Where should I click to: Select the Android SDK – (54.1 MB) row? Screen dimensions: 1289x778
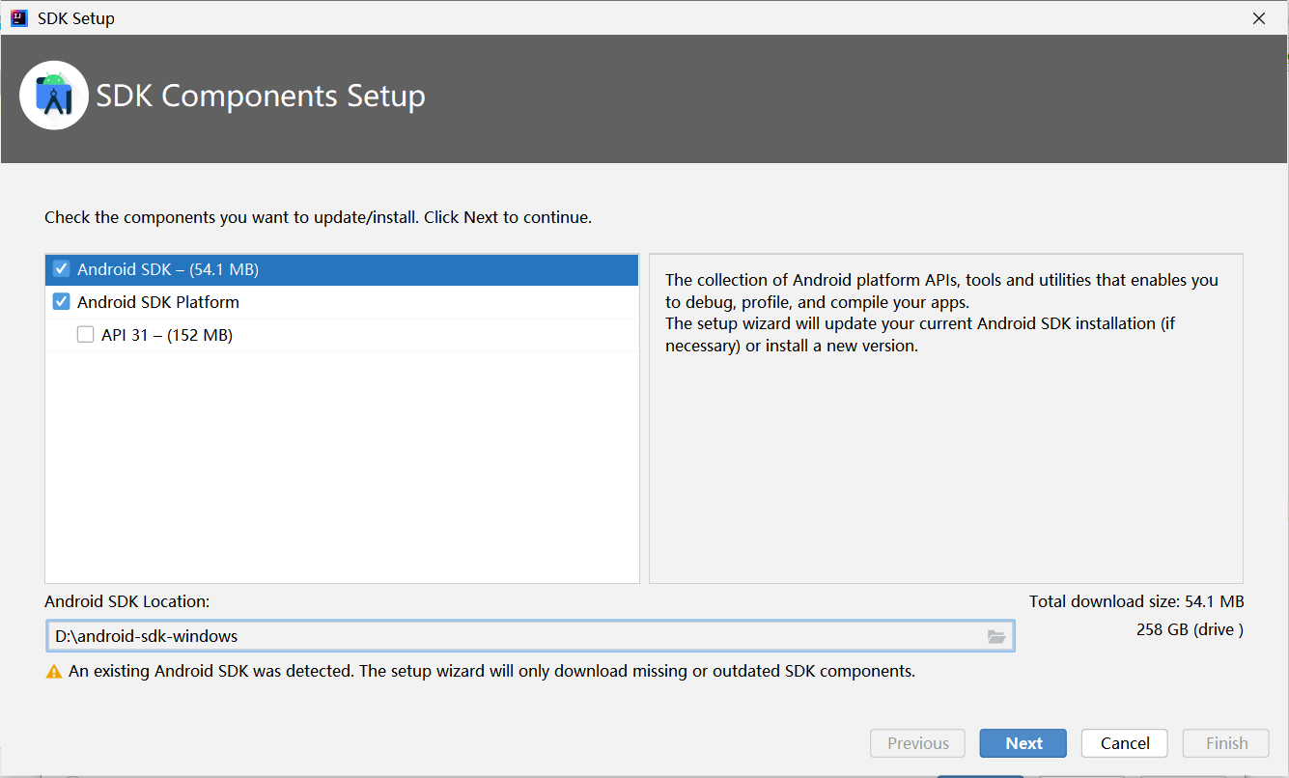342,269
